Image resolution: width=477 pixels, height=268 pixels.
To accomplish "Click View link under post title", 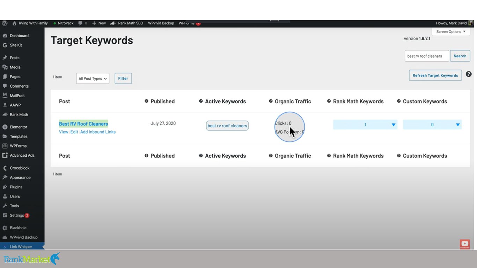I will (64, 132).
